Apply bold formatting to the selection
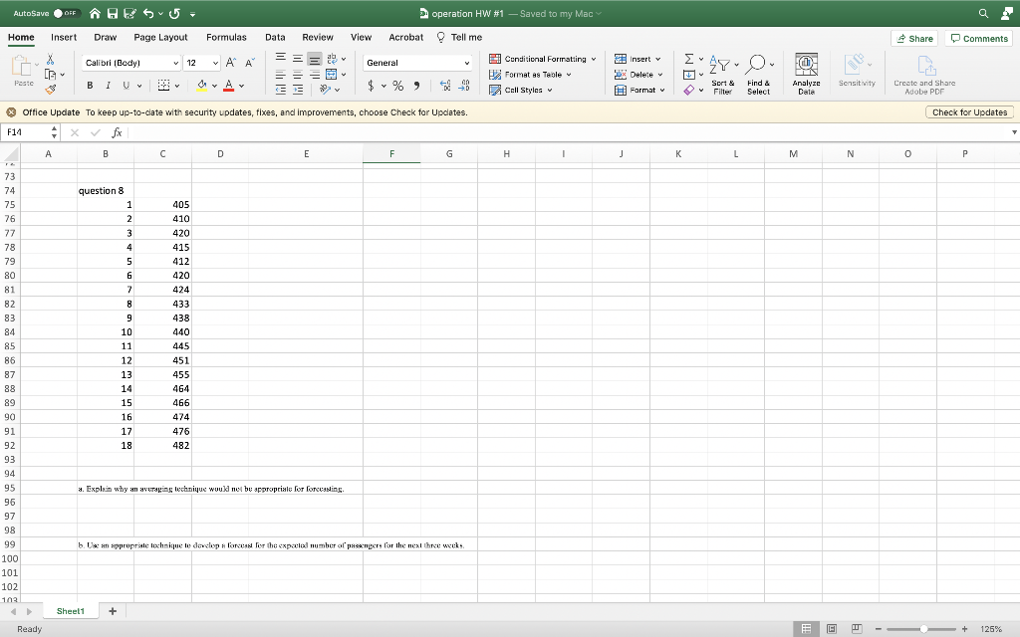The image size is (1020, 637). point(89,86)
